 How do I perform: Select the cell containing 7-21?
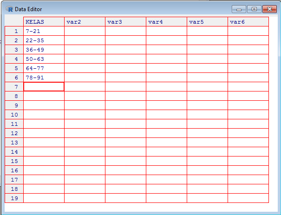[x=44, y=31]
